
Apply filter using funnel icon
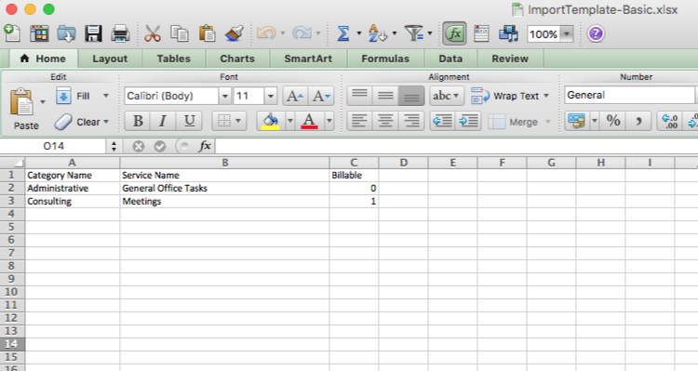413,33
